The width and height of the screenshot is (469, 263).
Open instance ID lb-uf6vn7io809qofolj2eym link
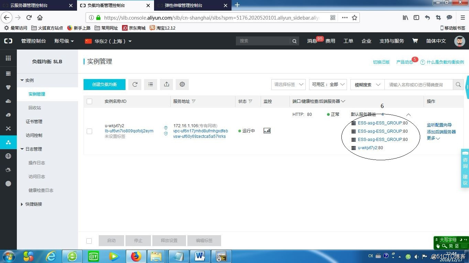[x=129, y=131]
